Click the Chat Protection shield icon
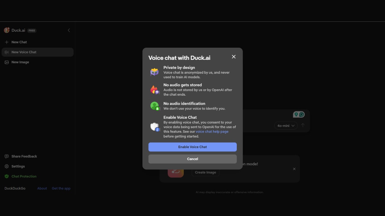Viewport: 385px width, 216px height. tap(7, 176)
